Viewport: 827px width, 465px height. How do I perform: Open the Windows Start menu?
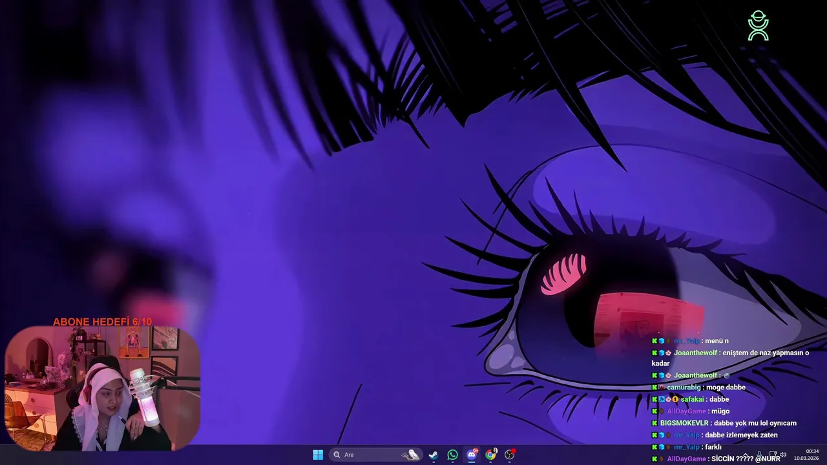click(318, 455)
